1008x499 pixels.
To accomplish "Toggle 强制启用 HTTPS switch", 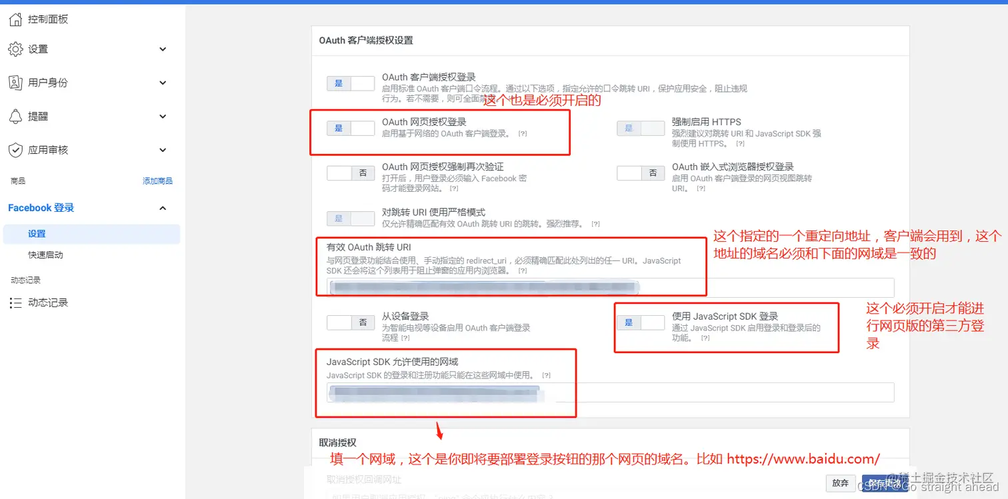I will (641, 129).
